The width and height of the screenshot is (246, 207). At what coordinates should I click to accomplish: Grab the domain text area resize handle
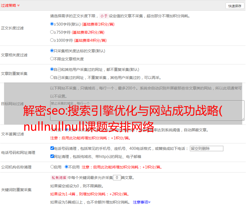coord(243,119)
